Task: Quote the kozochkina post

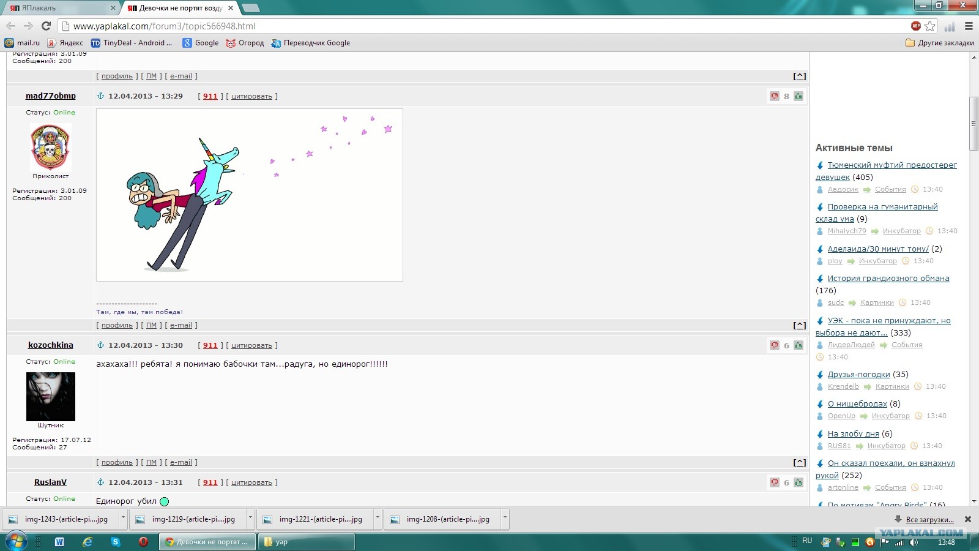Action: (251, 345)
